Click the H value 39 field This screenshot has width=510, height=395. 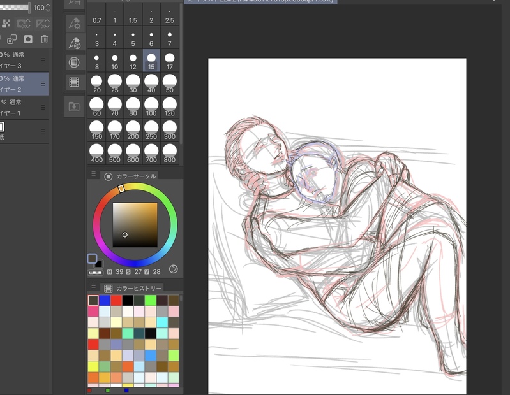coord(119,271)
